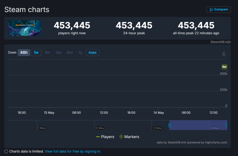Click the data by SteamDB.info highcharts credit

192,142
